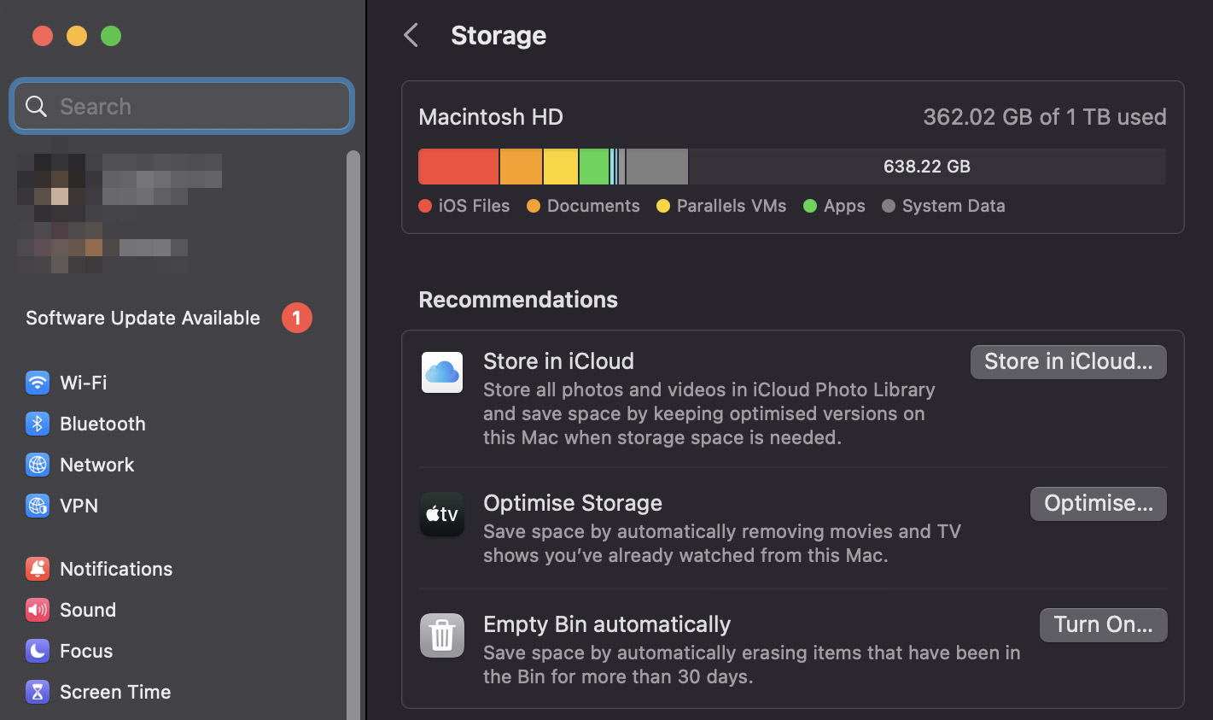This screenshot has width=1213, height=720.
Task: Click the Macintosh HD disk name
Action: click(491, 117)
